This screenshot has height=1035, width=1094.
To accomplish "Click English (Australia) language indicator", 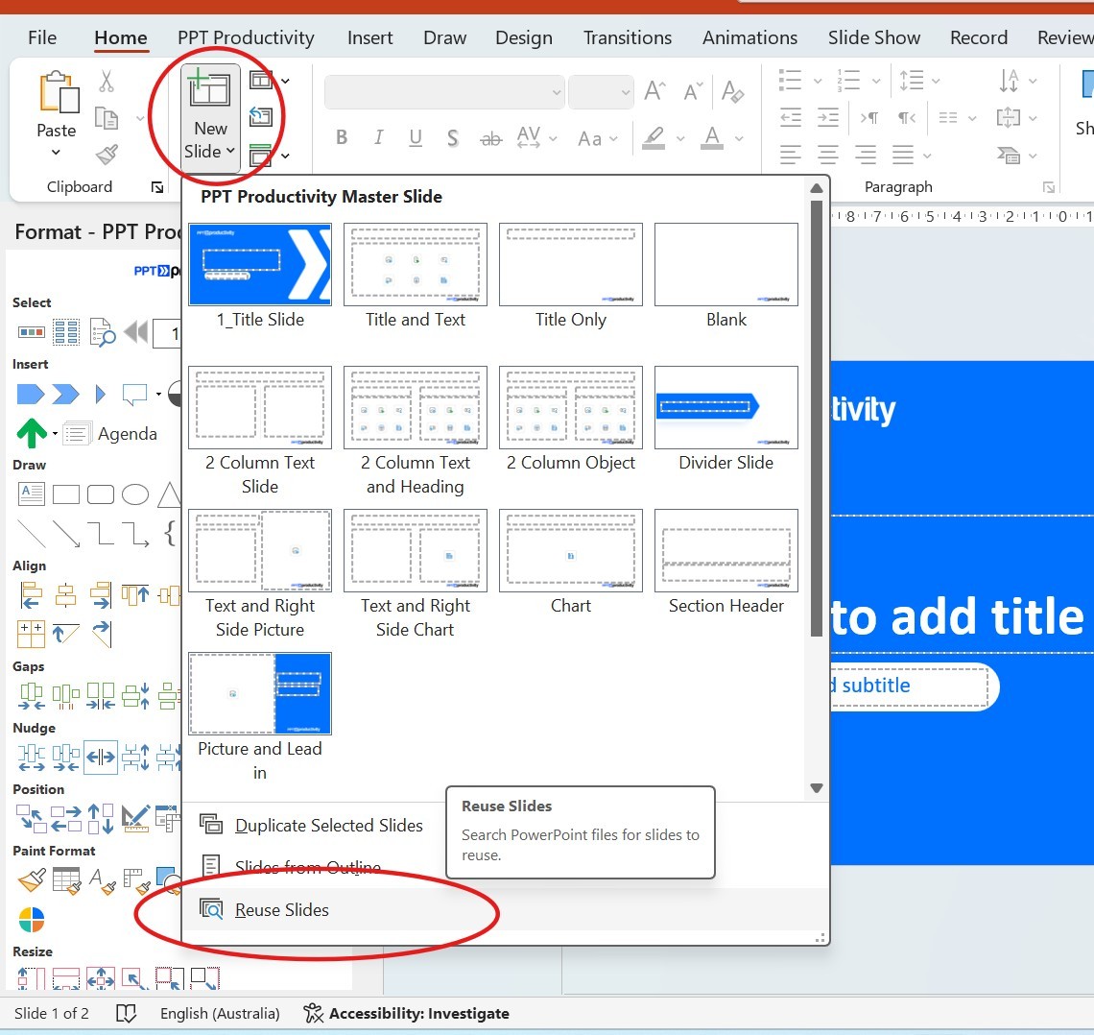I will [220, 1013].
